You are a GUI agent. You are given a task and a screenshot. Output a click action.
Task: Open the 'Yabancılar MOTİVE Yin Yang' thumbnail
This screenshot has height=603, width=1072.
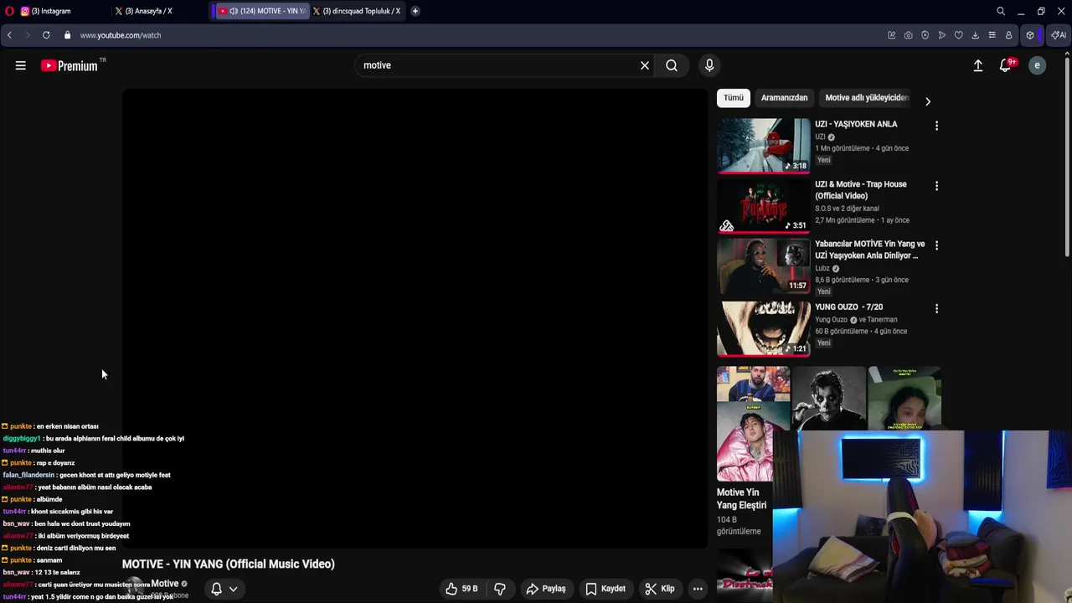[x=764, y=265]
